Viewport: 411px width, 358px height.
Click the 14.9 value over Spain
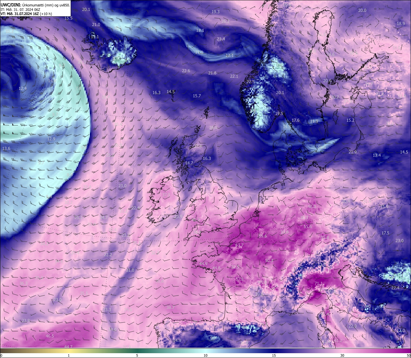(x=177, y=340)
